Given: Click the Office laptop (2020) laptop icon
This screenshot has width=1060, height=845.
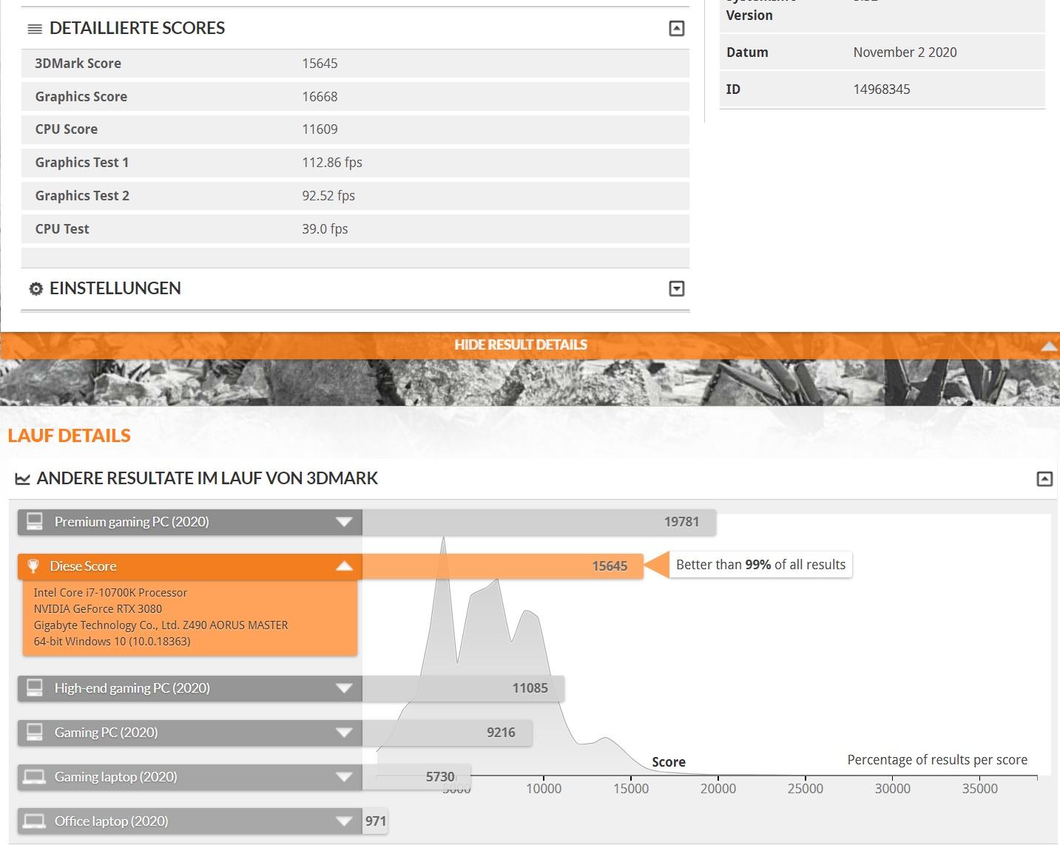Looking at the screenshot, I should pos(34,821).
